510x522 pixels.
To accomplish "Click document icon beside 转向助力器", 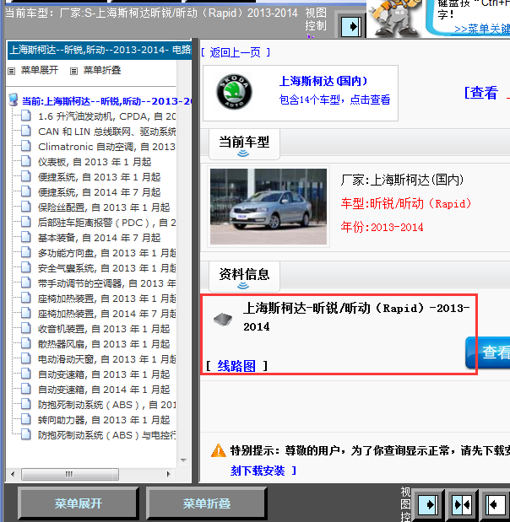I will (25, 419).
